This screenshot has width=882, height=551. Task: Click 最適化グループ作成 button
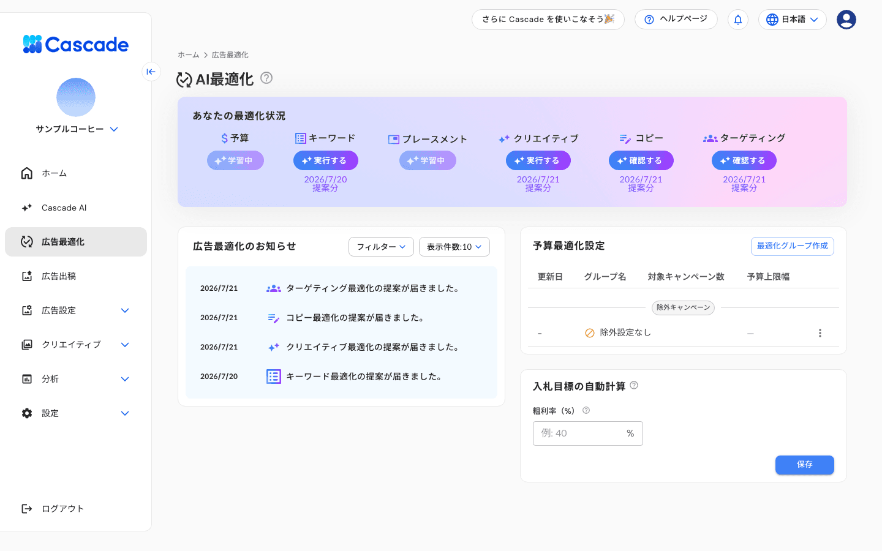point(793,246)
